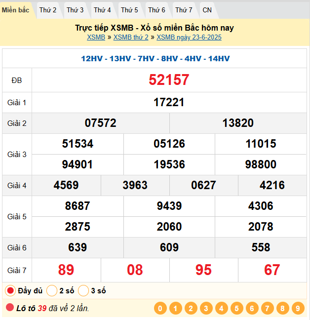Viewport: 310px width, 320px height.
Task: Open the XSMB thứ 2 link
Action: point(131,38)
